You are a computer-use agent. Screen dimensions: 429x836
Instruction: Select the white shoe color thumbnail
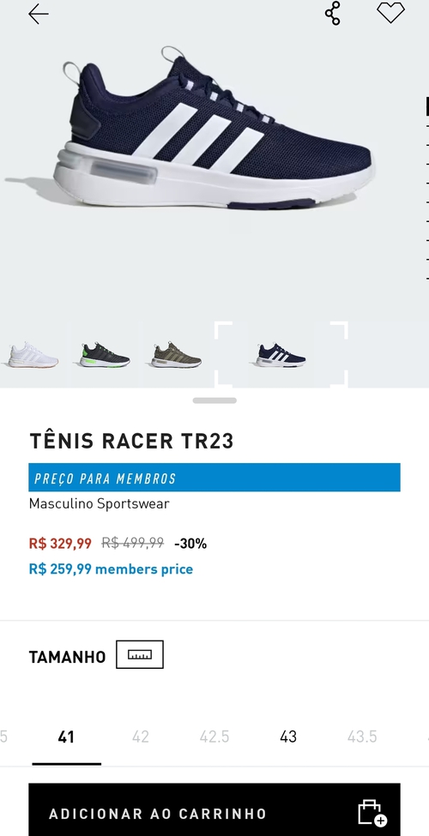point(33,355)
